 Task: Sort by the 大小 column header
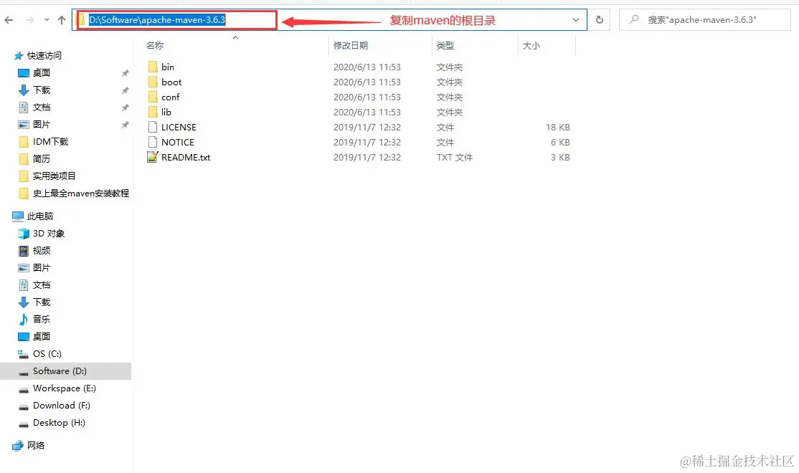pos(531,45)
